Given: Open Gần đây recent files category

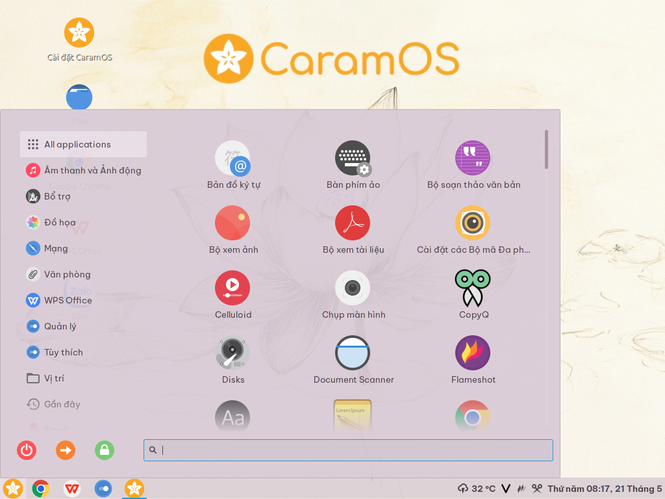Looking at the screenshot, I should 83,404.
